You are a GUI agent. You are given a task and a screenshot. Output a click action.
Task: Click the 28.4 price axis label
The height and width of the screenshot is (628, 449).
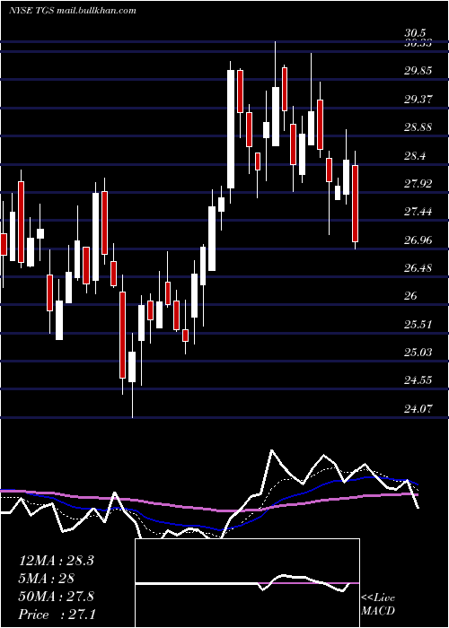415,156
